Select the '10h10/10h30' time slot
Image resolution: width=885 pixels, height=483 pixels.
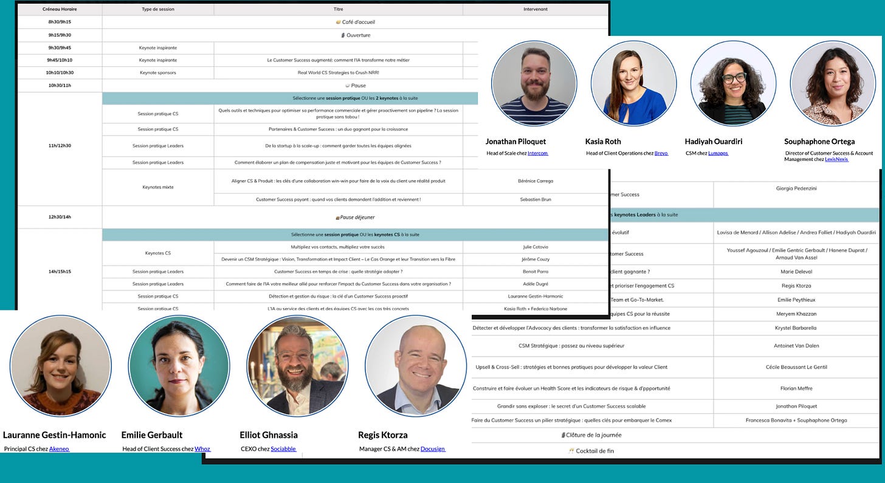(60, 73)
